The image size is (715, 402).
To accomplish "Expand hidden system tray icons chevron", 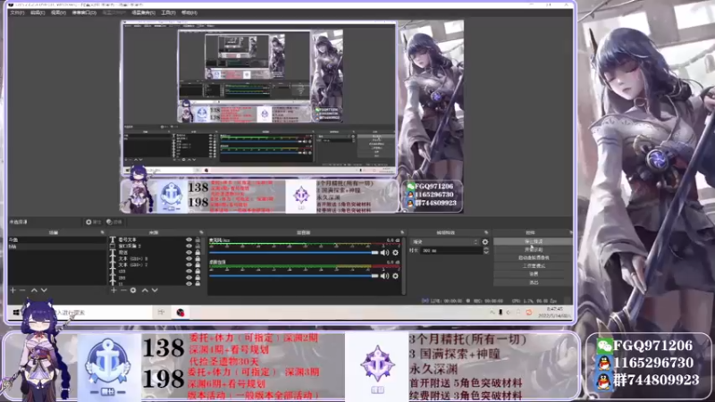I will [492, 312].
